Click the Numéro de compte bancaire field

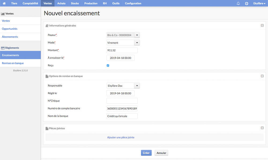point(122,108)
